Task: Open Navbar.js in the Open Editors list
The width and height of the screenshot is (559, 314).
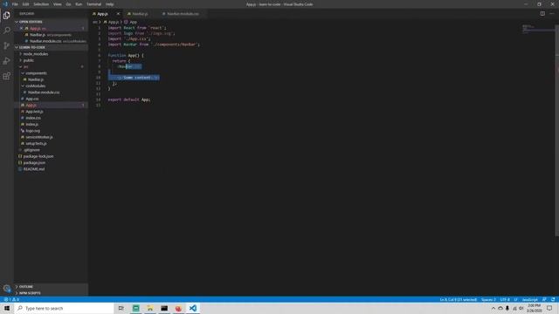Action: click(51, 35)
